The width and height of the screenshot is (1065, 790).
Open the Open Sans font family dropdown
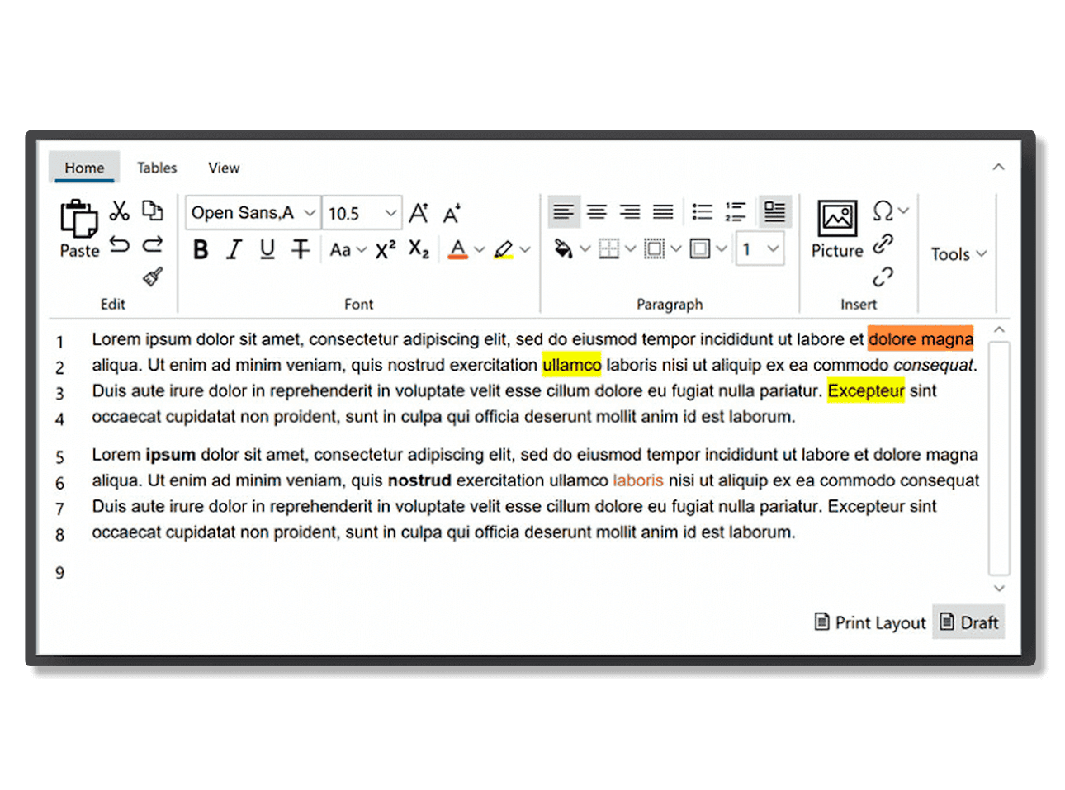coord(252,213)
